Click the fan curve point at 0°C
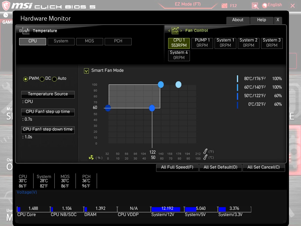This screenshot has width=301, height=226. [x=108, y=108]
